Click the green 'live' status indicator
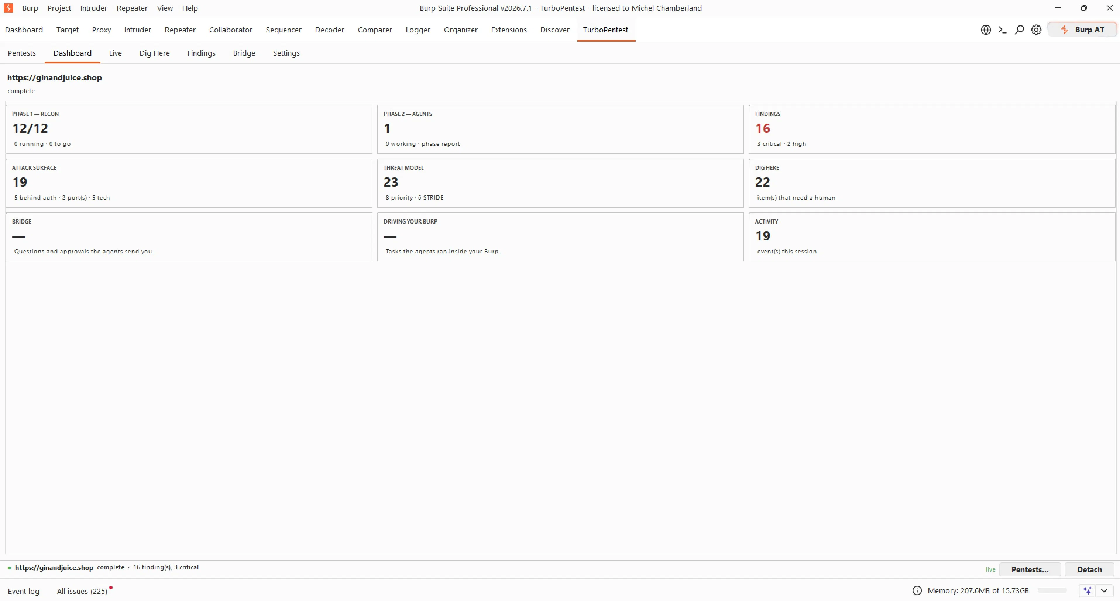This screenshot has width=1120, height=601. pos(990,569)
